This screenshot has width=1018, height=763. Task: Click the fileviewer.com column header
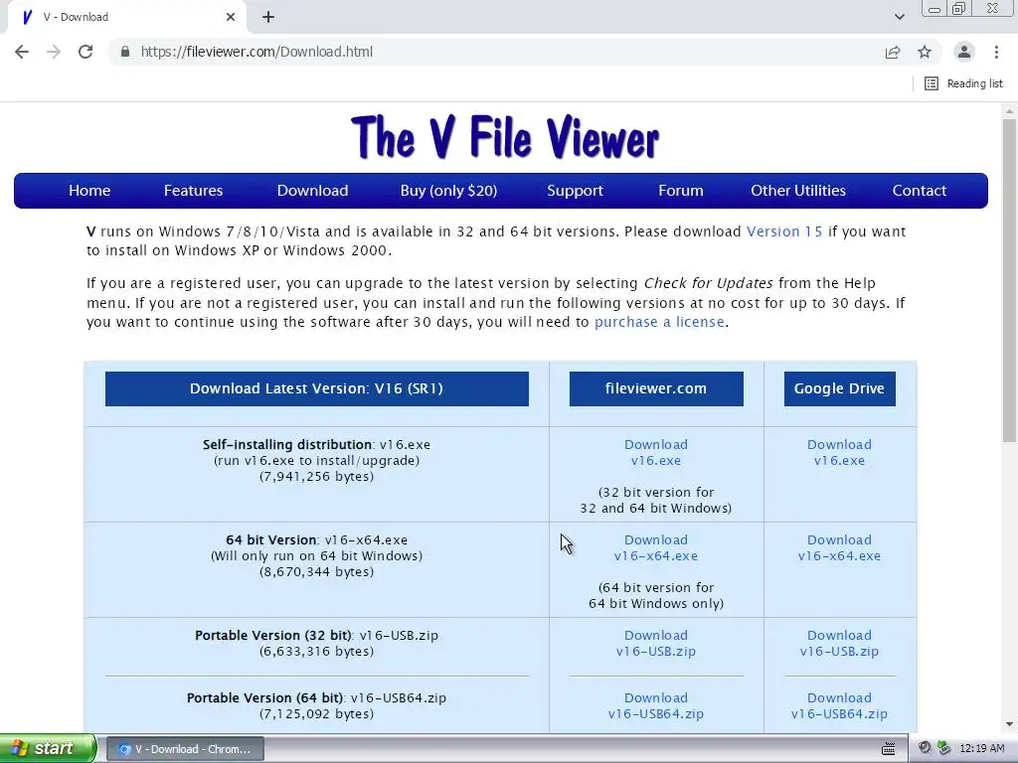656,388
